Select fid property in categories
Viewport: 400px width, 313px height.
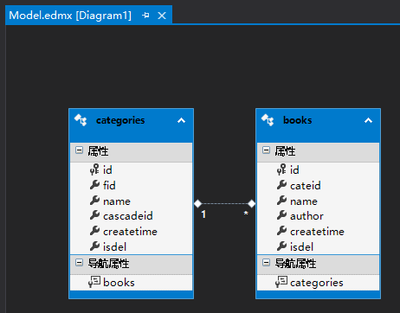(x=132, y=185)
